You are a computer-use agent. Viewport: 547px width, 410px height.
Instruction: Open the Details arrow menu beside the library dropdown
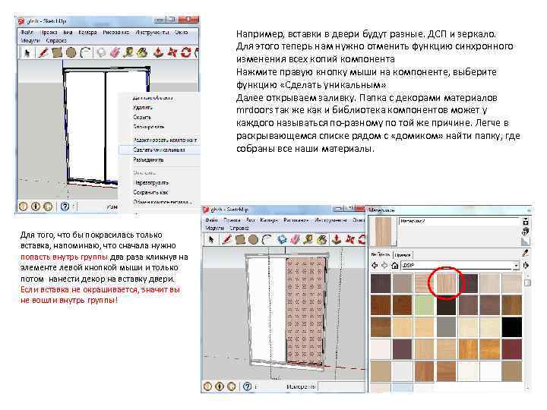[x=526, y=265]
